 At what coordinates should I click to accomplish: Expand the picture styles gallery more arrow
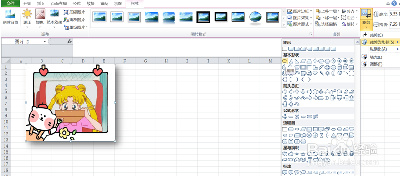[284, 25]
